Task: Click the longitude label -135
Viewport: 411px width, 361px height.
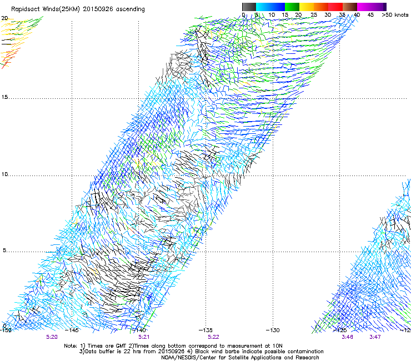Action: point(205,330)
